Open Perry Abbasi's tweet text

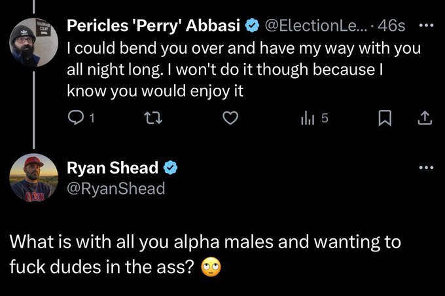click(x=242, y=71)
